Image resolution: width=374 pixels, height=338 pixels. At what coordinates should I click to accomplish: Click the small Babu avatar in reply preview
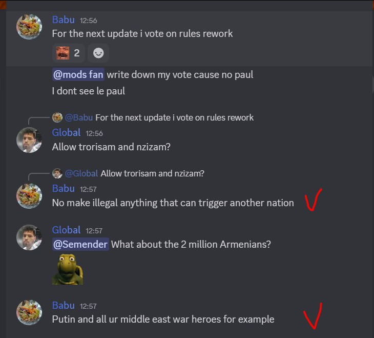tap(57, 117)
